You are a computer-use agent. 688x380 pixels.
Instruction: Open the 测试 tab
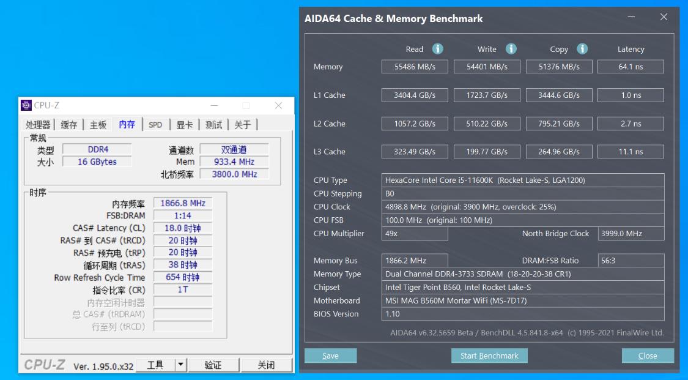213,124
